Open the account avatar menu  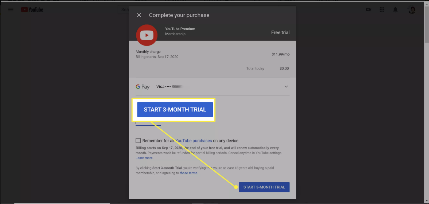412,10
